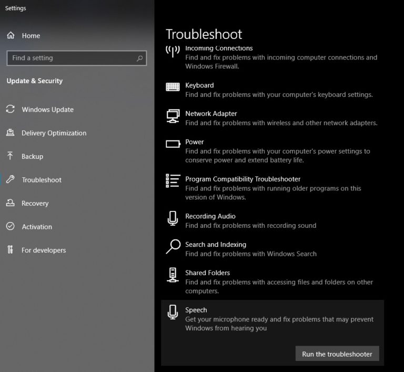This screenshot has width=404, height=372.
Task: Click the Incoming Connections antenna icon
Action: click(x=173, y=52)
